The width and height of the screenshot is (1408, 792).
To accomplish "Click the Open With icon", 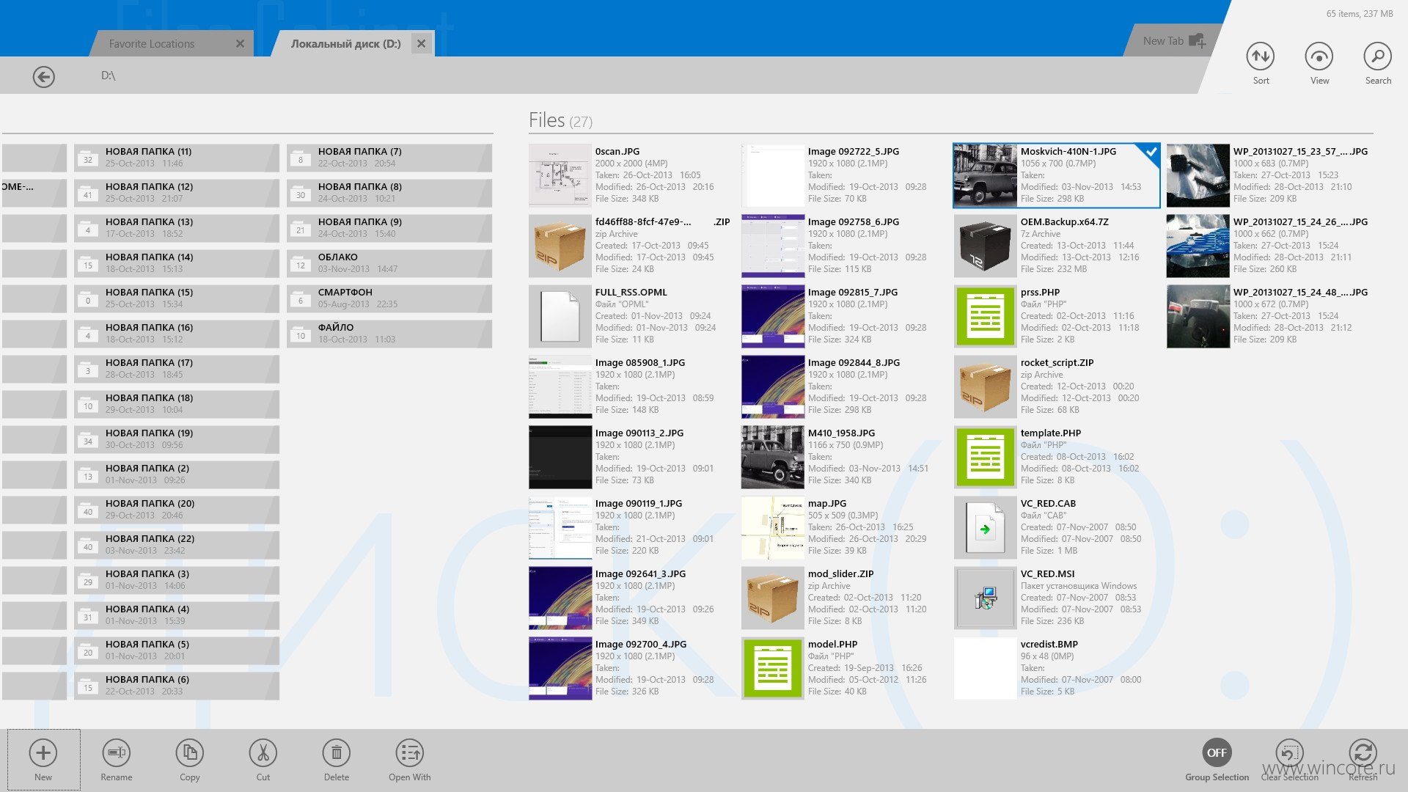I will (x=410, y=752).
